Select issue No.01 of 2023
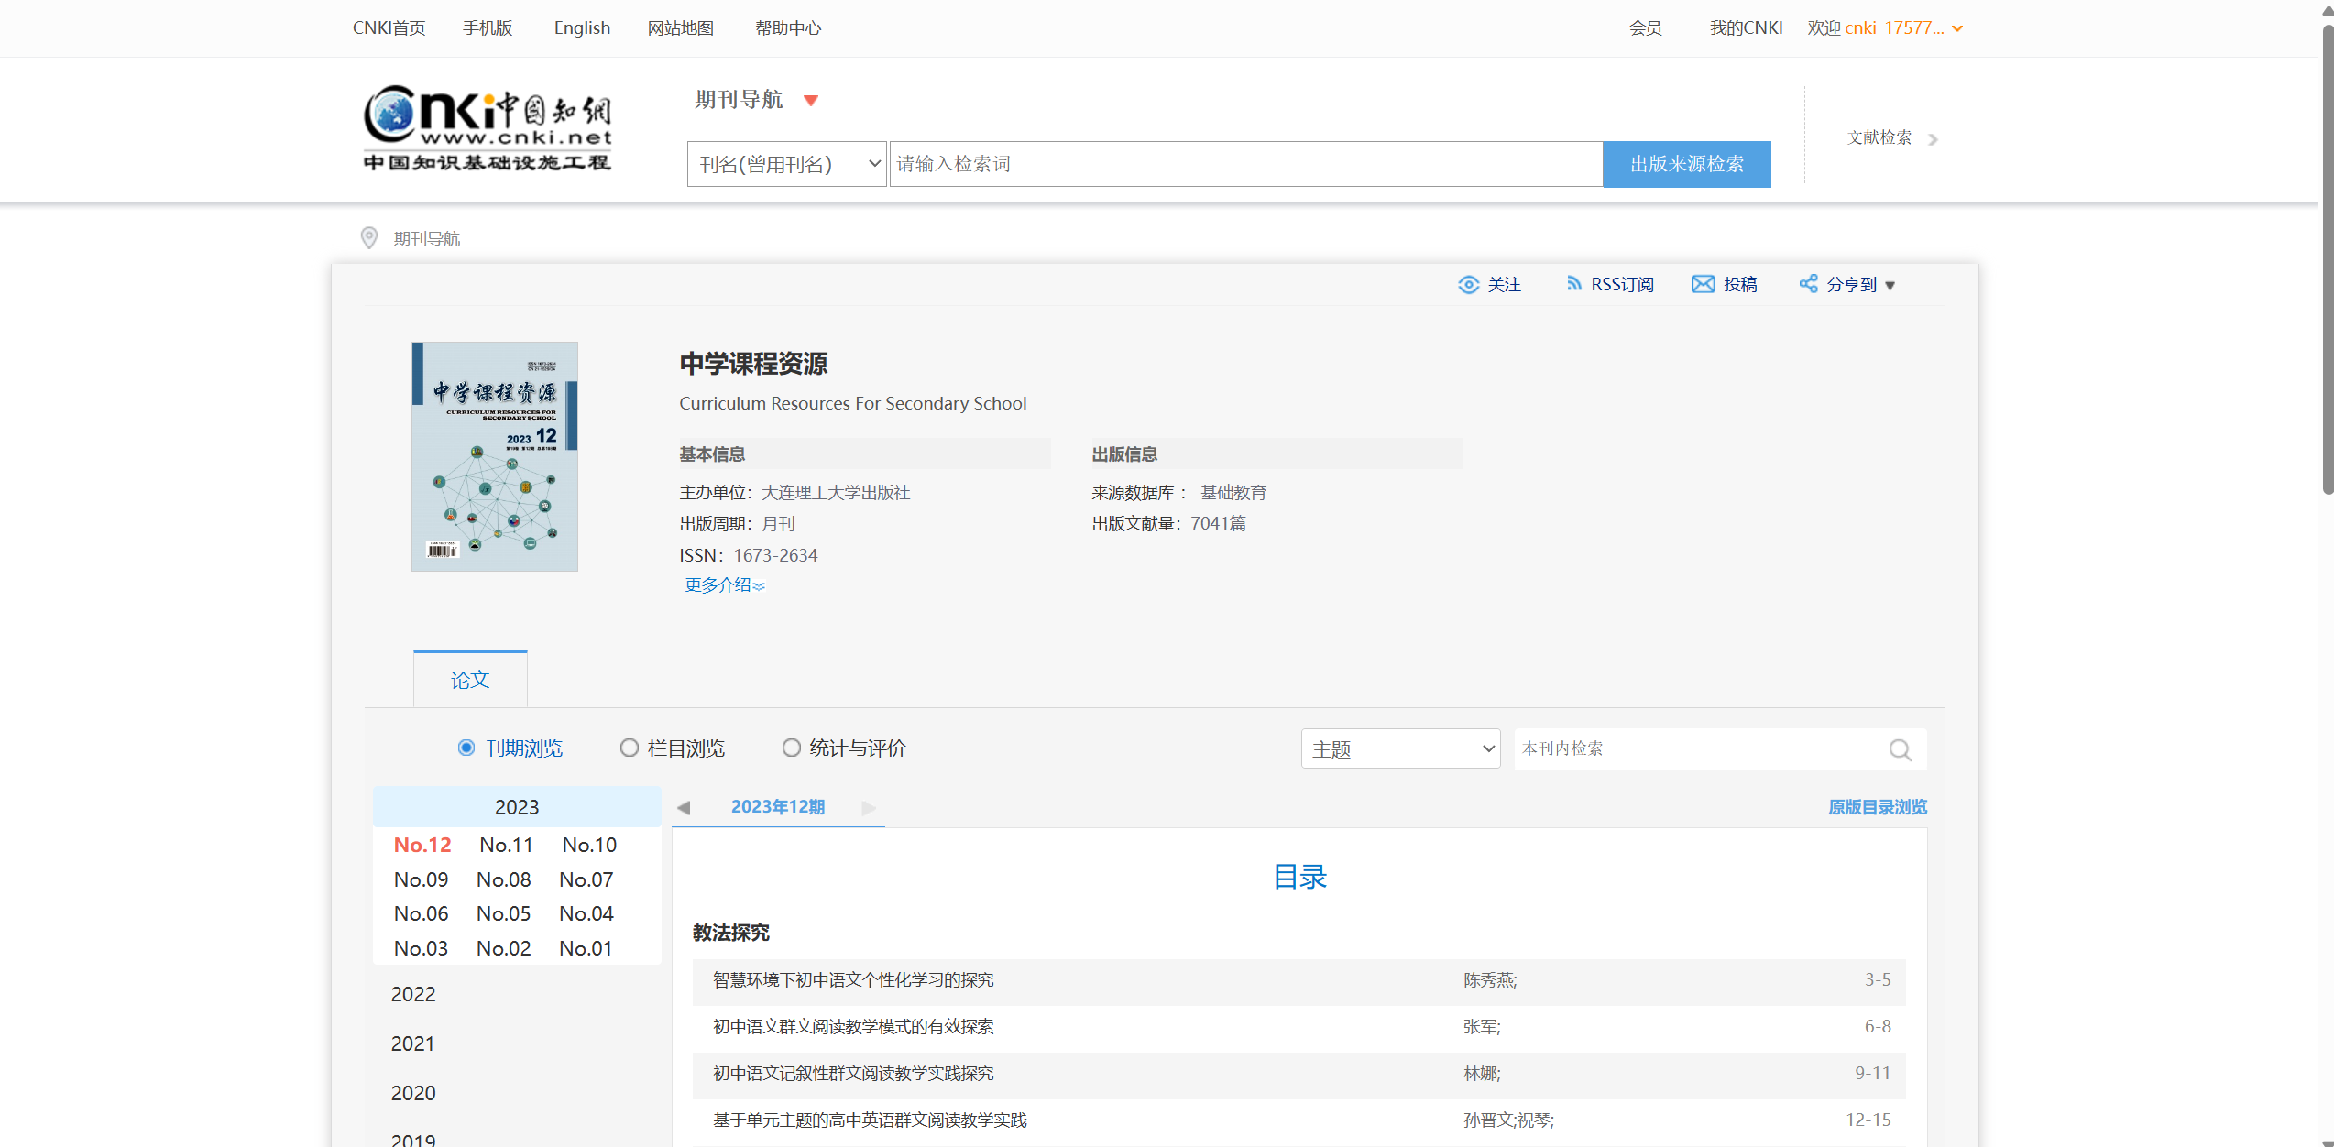The height and width of the screenshot is (1147, 2334). [586, 949]
